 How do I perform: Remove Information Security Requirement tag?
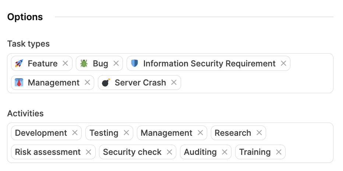[x=283, y=63]
